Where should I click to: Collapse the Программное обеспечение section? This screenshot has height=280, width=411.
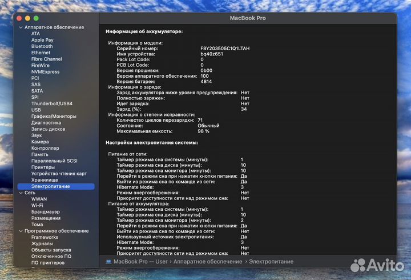point(21,231)
